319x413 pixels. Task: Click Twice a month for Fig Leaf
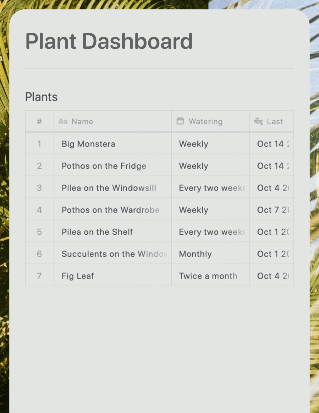click(208, 276)
